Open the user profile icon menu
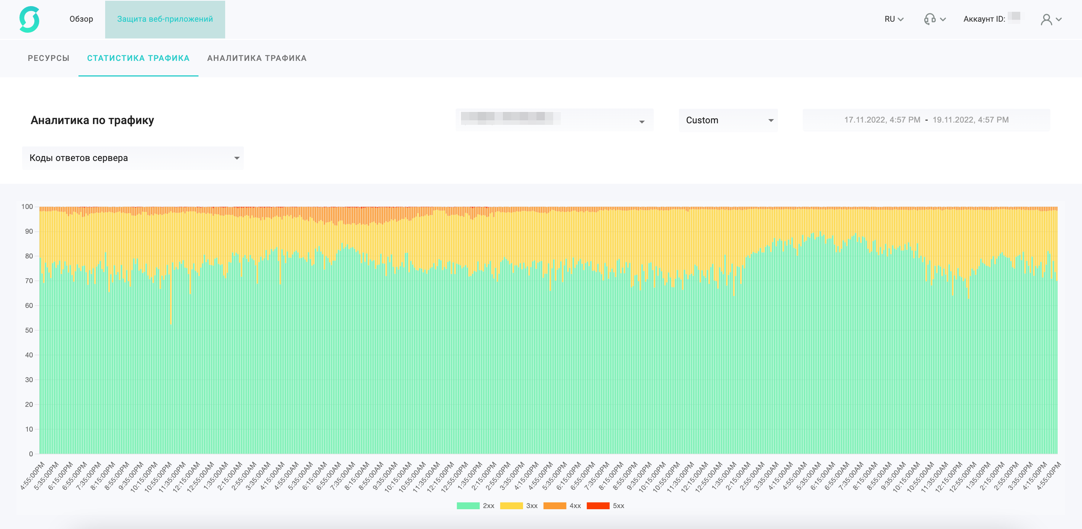 [x=1046, y=19]
